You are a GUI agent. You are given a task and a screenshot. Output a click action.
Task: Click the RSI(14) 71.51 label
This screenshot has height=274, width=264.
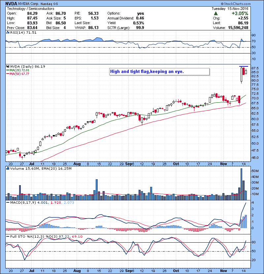(x=23, y=32)
